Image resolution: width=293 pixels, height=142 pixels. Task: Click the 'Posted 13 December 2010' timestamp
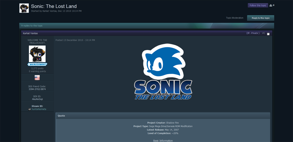(x=75, y=40)
